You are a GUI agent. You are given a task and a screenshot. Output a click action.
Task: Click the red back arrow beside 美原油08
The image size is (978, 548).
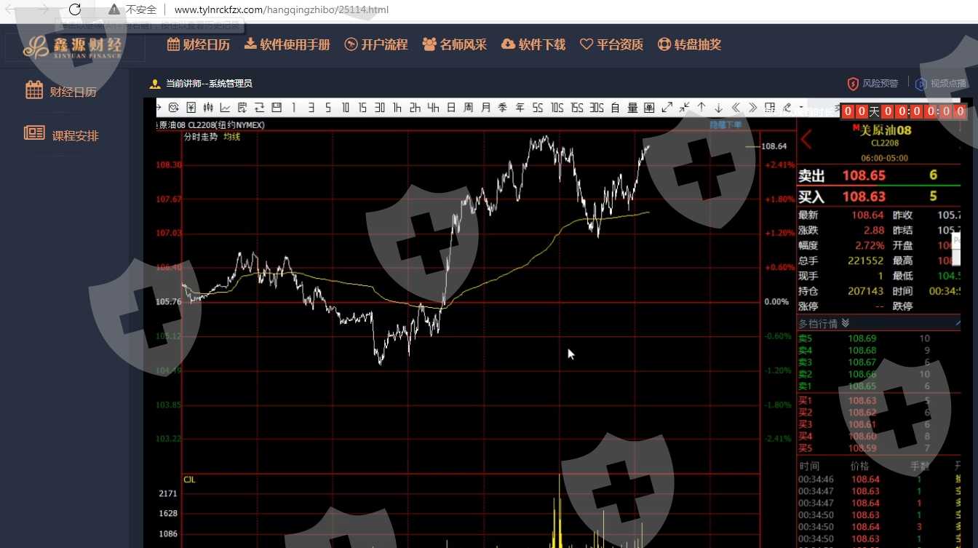(x=806, y=138)
